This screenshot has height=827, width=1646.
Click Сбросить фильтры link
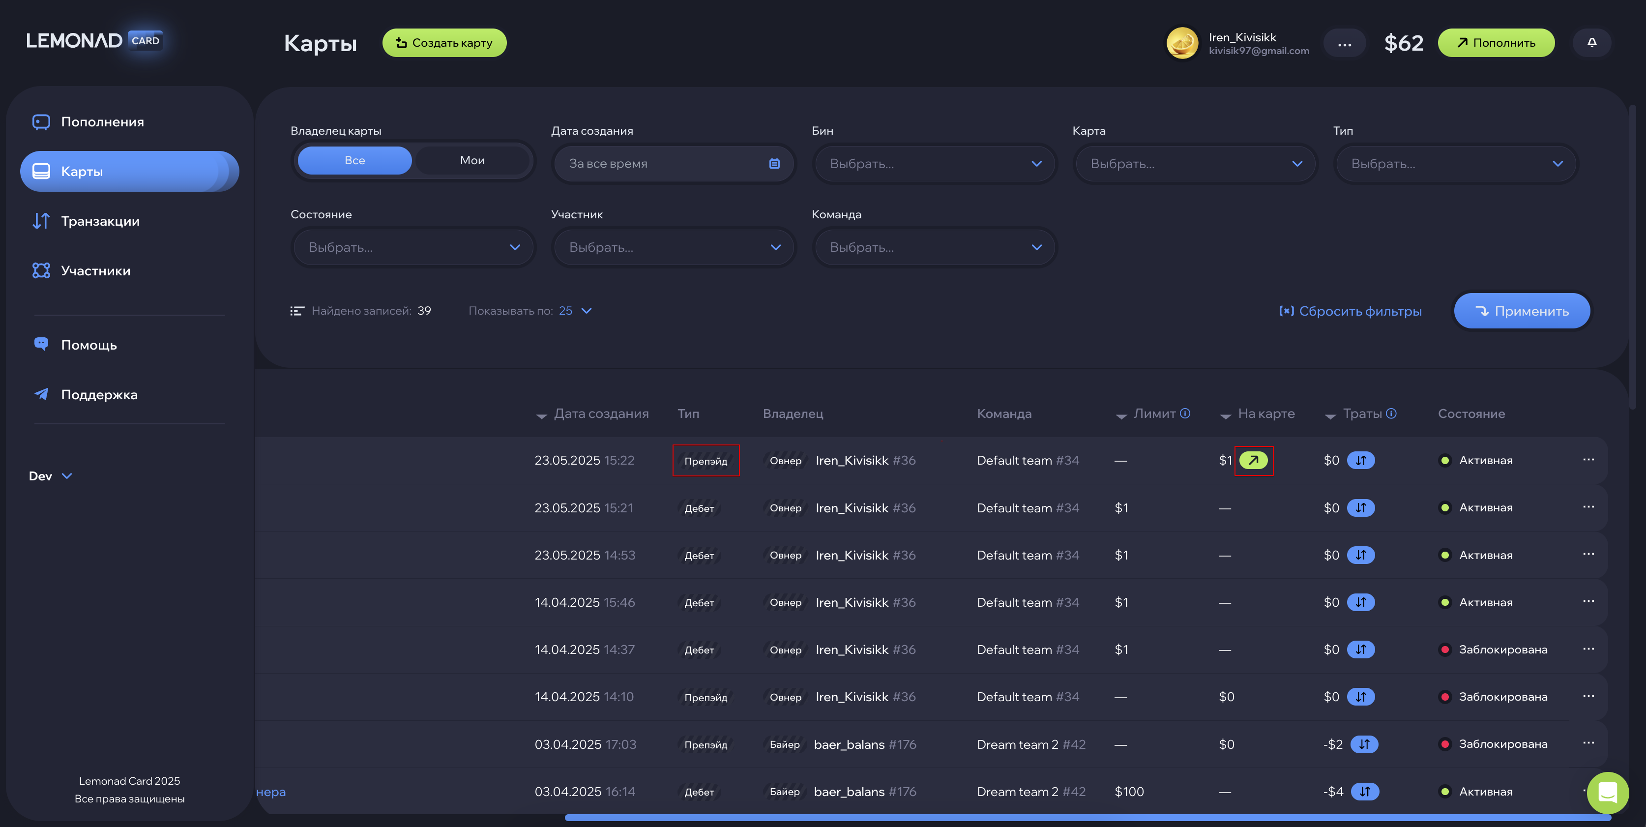1350,311
